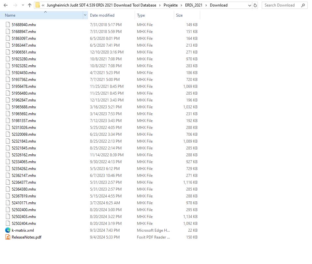Select file icon of 51863447.mhx
The width and height of the screenshot is (312, 264).
(8, 45)
